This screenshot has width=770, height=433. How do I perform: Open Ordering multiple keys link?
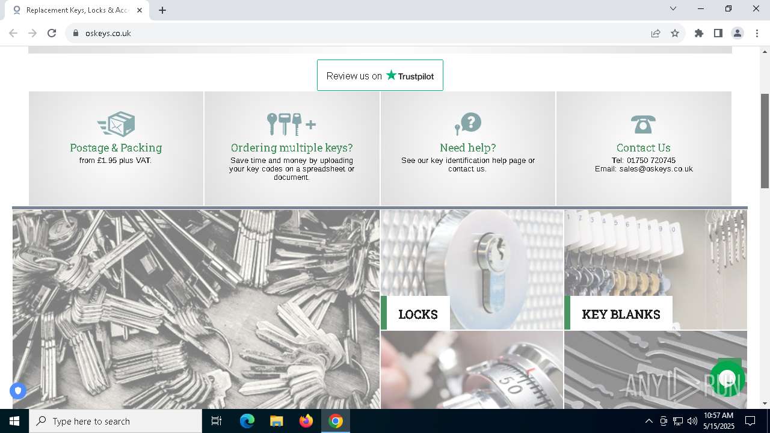pyautogui.click(x=292, y=147)
